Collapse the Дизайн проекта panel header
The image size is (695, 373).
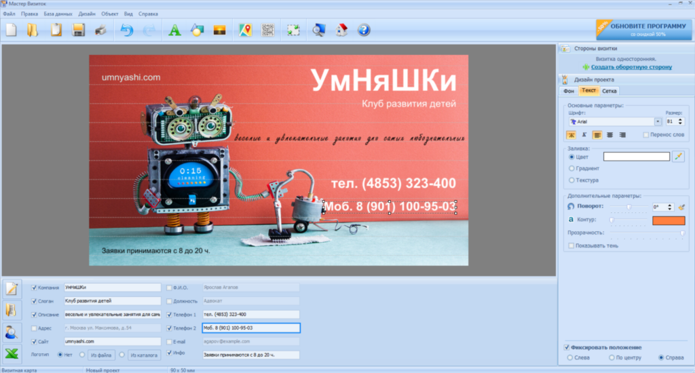click(x=625, y=79)
